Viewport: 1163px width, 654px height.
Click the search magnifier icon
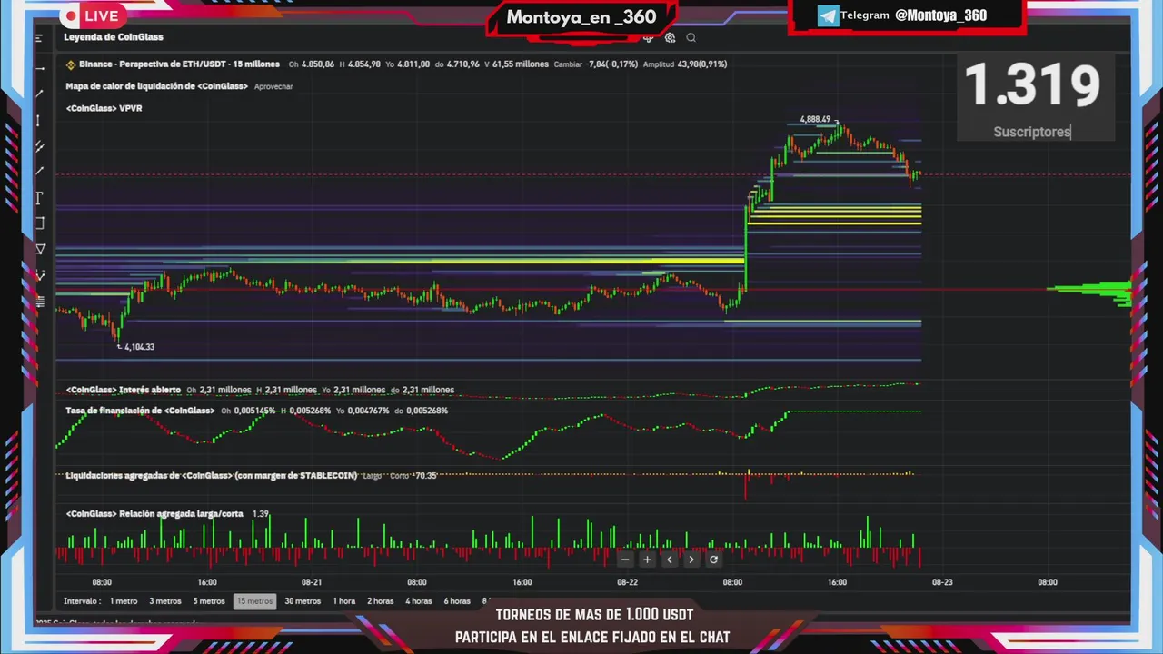click(691, 38)
